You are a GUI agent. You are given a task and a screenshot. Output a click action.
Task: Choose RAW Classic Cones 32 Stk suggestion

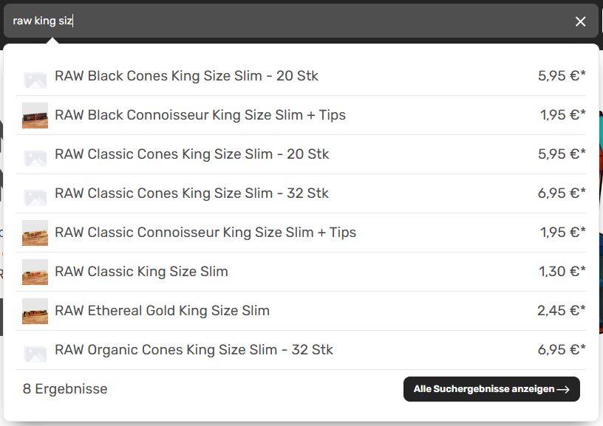pyautogui.click(x=192, y=193)
